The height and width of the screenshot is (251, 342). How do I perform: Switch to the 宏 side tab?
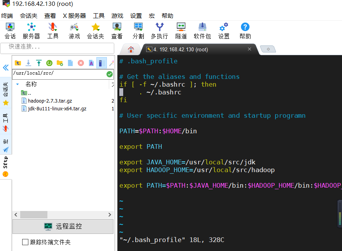point(6,145)
